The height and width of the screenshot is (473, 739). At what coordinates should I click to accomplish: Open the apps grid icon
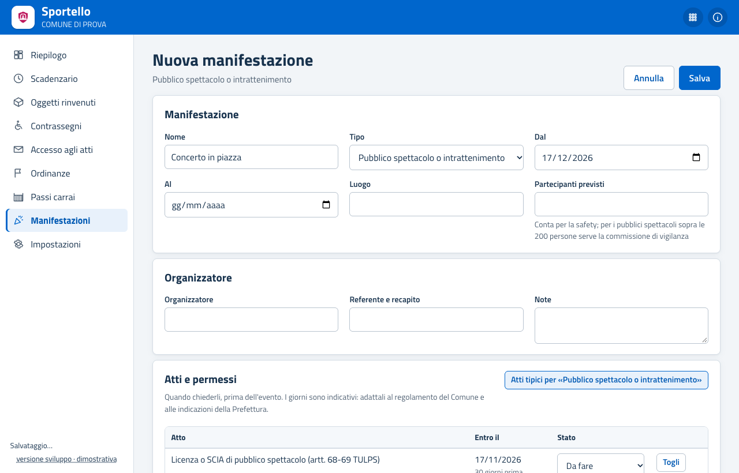point(693,17)
